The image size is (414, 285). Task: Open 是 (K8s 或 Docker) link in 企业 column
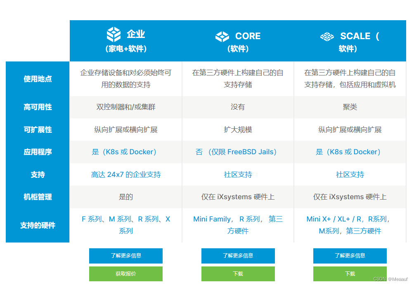point(124,152)
